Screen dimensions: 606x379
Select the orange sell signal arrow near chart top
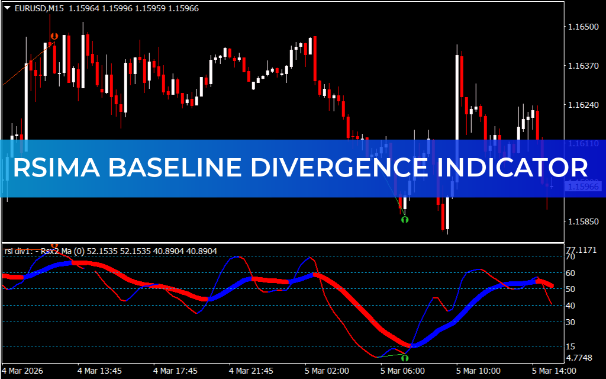tap(53, 35)
